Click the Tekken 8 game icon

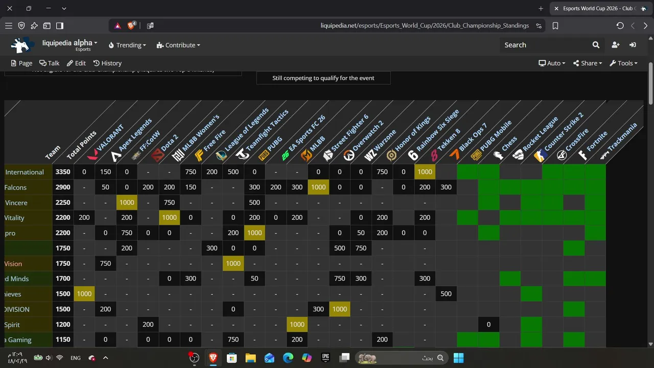(434, 155)
